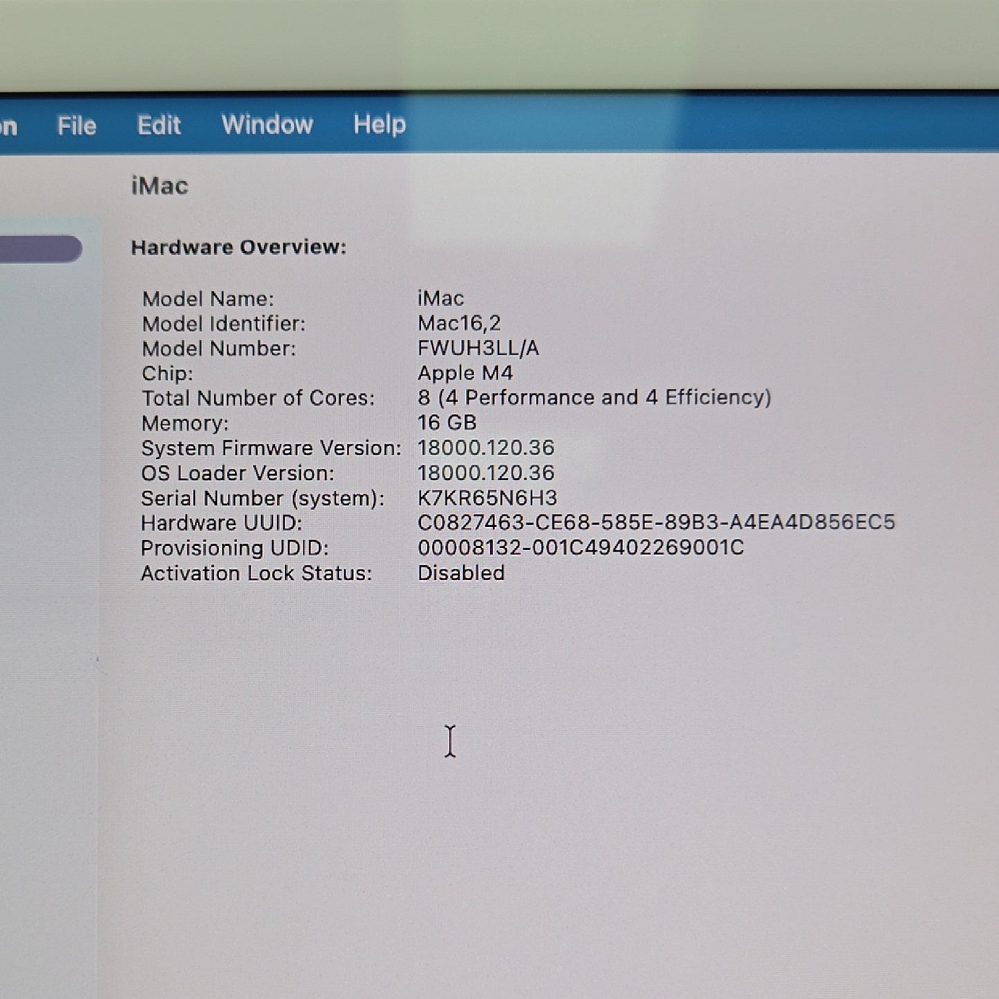Viewport: 999px width, 999px height.
Task: Click the Model Name label
Action: (208, 299)
